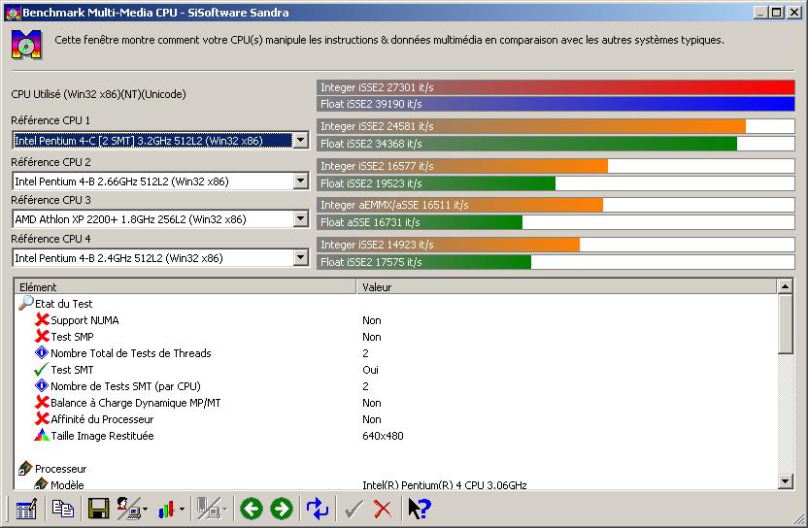Click the magnifier icon beside Etat du Test
The width and height of the screenshot is (808, 528).
[x=26, y=303]
